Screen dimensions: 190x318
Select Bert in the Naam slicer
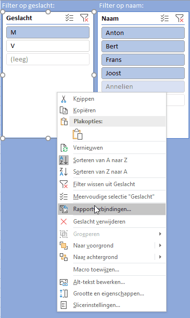click(143, 46)
